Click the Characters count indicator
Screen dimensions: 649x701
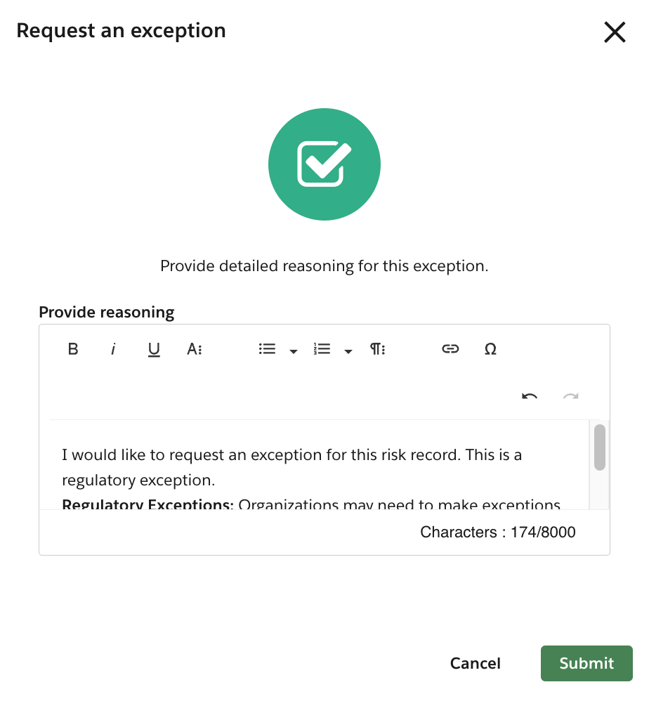pyautogui.click(x=497, y=532)
